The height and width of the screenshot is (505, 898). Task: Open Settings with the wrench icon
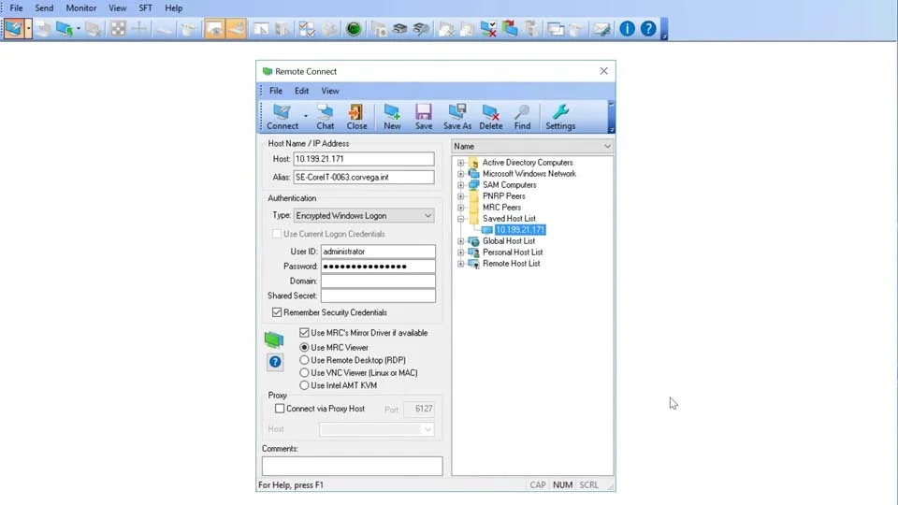click(560, 117)
